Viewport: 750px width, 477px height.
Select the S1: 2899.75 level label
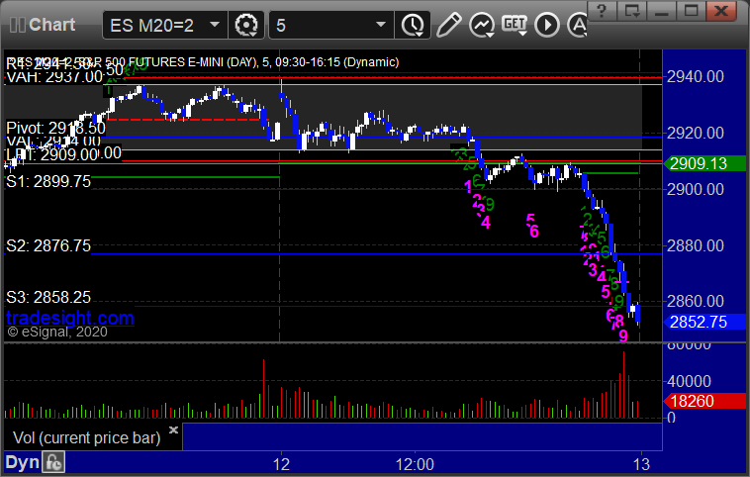tap(48, 182)
